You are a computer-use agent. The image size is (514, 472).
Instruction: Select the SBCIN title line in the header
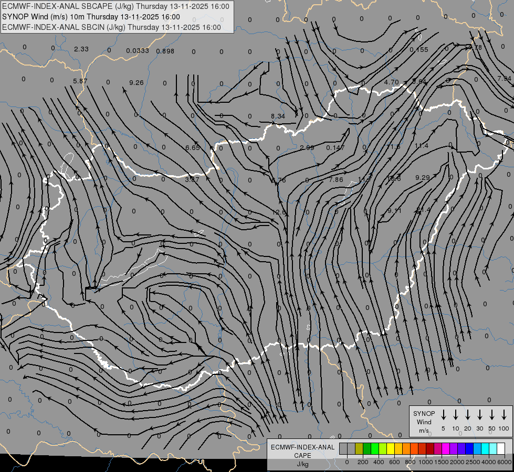[x=111, y=27]
